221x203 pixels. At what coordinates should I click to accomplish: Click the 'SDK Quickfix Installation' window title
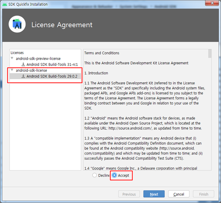28,4
